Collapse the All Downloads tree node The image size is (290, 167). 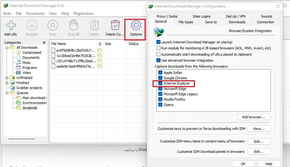pyautogui.click(x=7, y=48)
